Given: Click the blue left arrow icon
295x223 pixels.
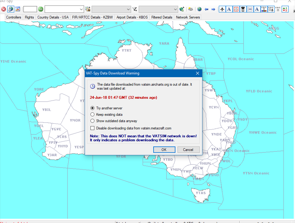Looking at the screenshot, I should point(206,9).
